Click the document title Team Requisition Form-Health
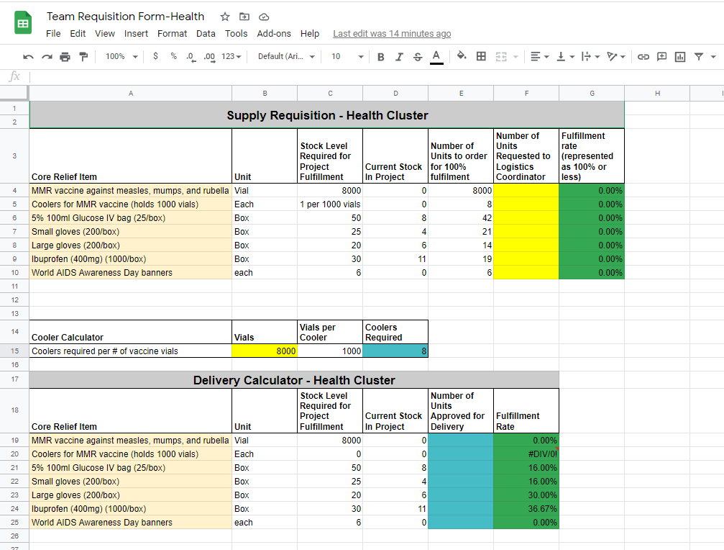The image size is (724, 550). 125,17
